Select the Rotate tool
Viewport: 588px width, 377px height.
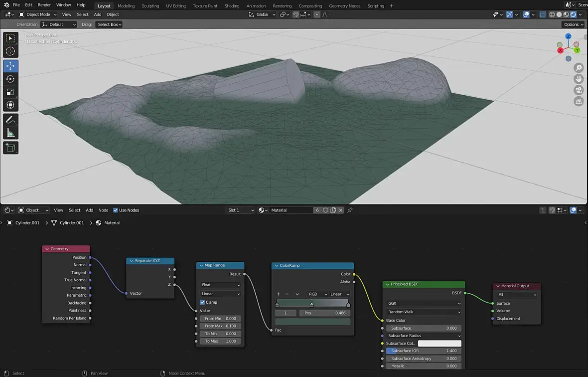[x=10, y=79]
